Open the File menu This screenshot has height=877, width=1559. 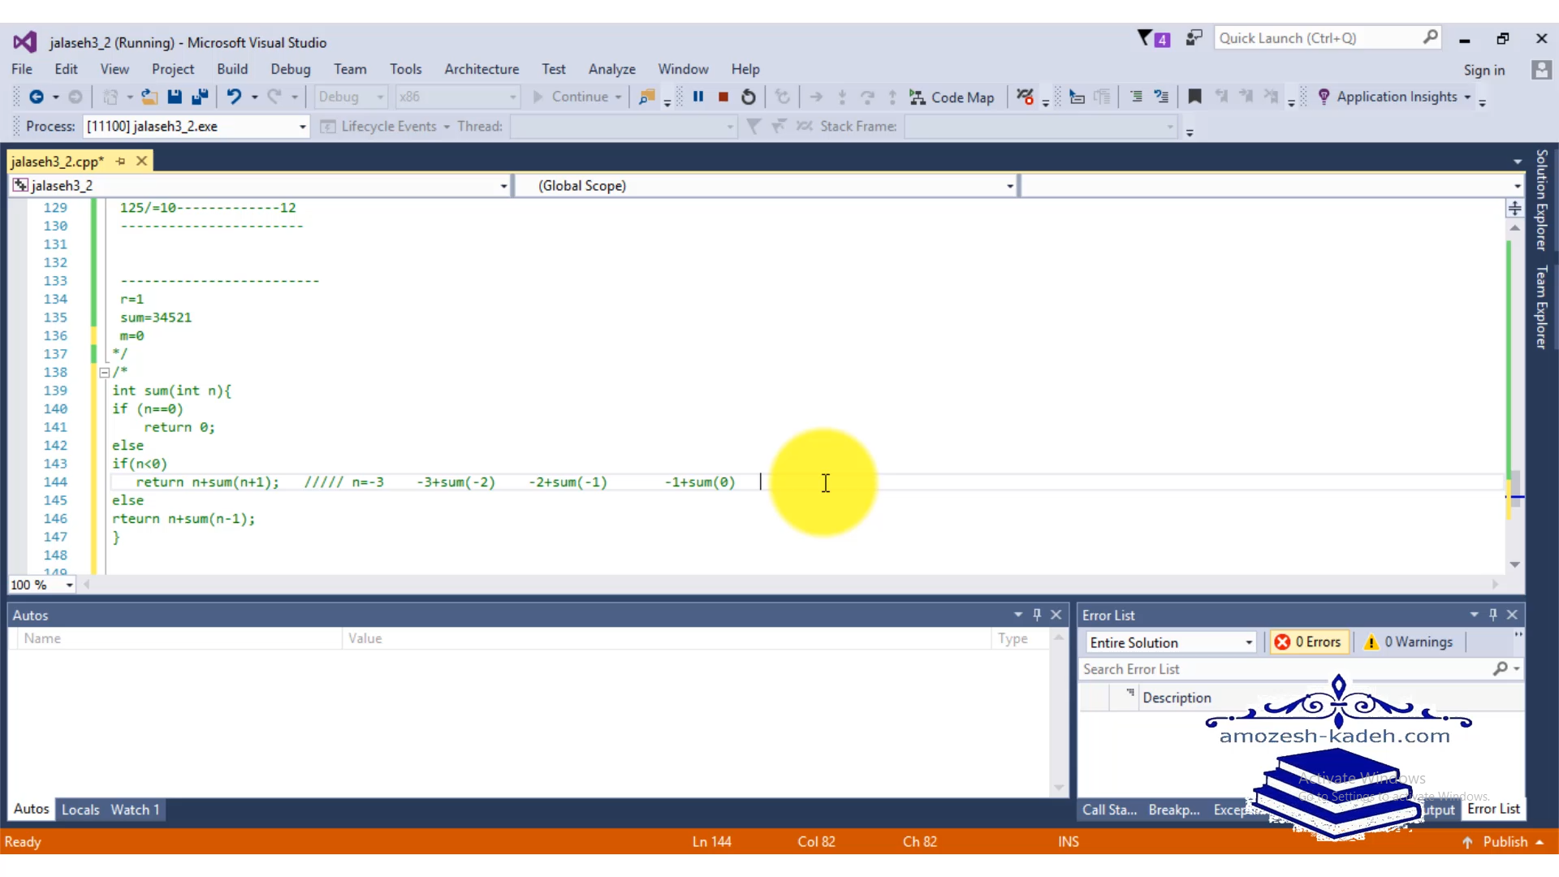click(22, 69)
